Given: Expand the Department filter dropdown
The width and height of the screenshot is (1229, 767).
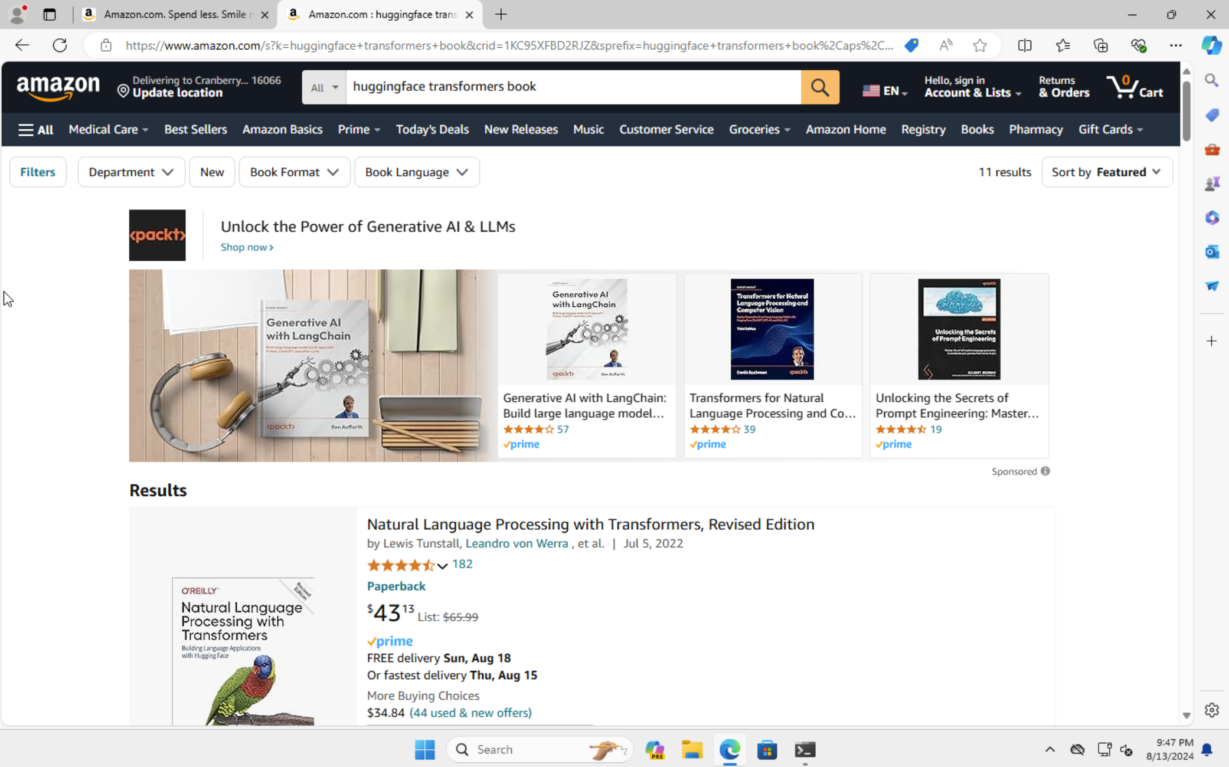Looking at the screenshot, I should (x=131, y=172).
